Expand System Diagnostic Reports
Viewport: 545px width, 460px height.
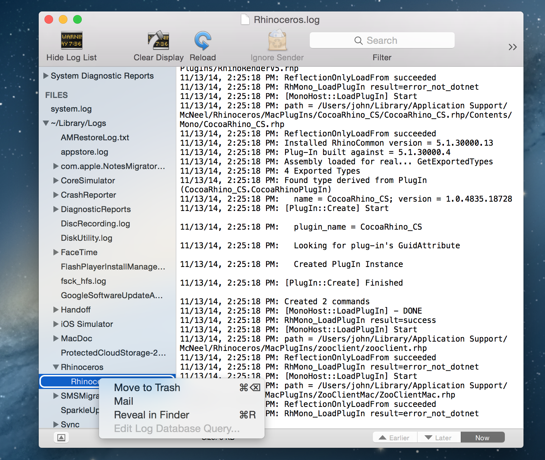pyautogui.click(x=46, y=76)
